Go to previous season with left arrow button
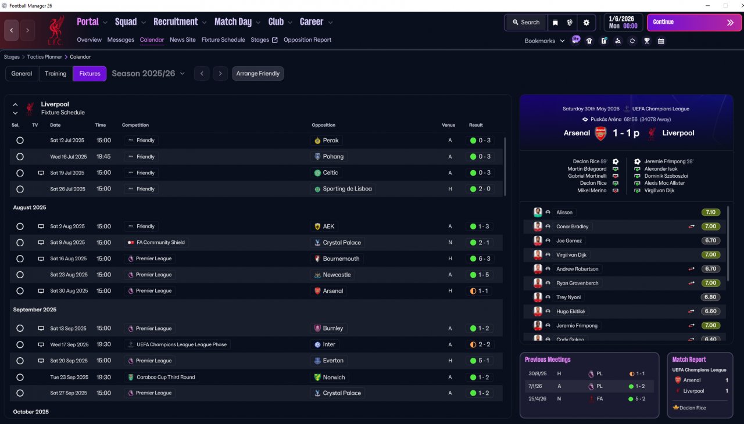The width and height of the screenshot is (744, 424). point(202,74)
